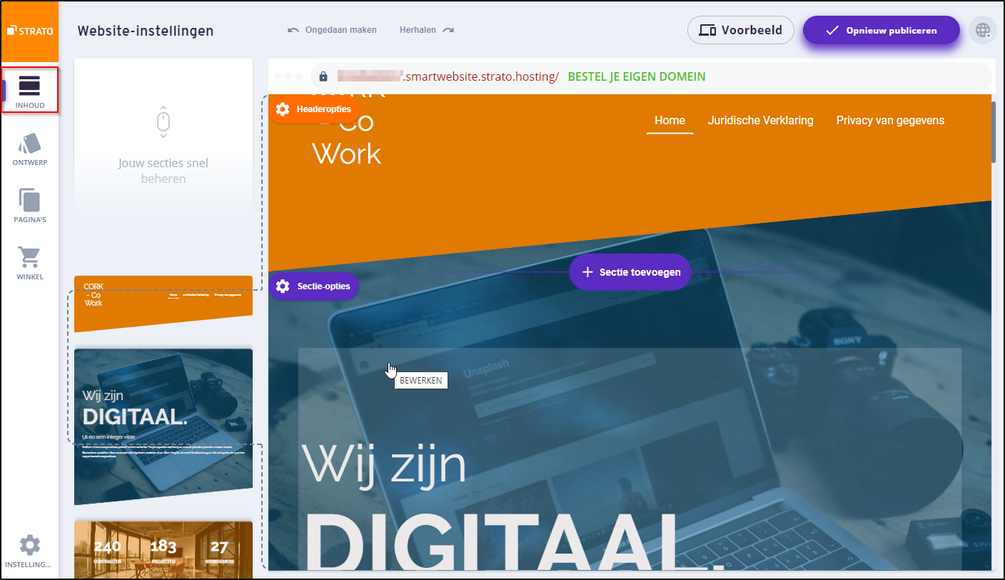Open the WINKEL shopping cart section
This screenshot has width=1005, height=580.
[29, 262]
